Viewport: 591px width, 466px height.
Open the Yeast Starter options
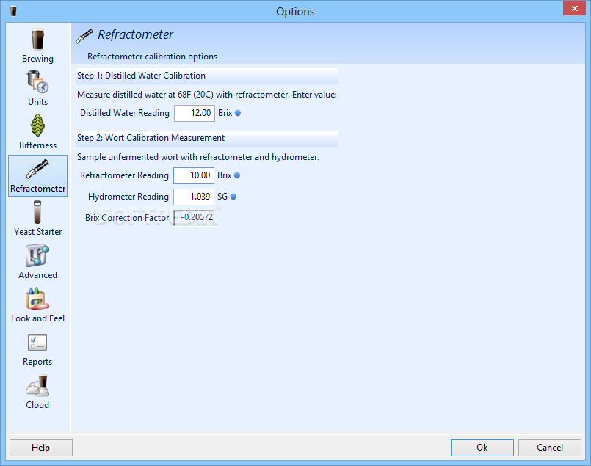click(x=37, y=219)
